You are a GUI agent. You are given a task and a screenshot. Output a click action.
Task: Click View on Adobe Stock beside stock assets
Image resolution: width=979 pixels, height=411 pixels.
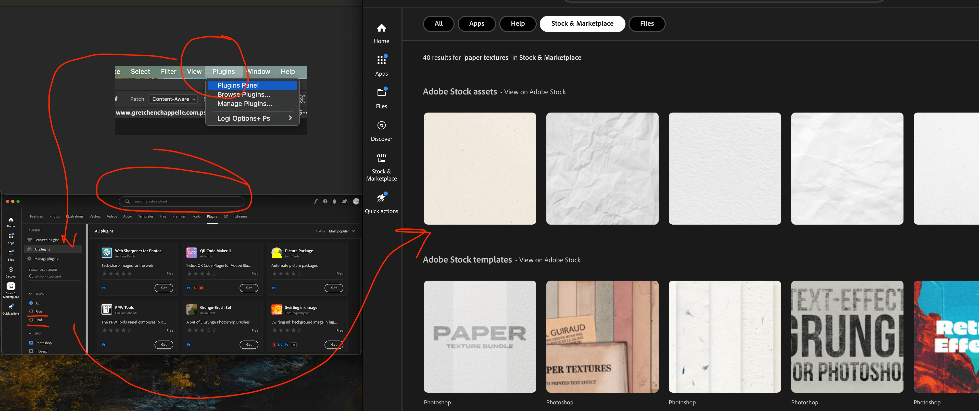(535, 92)
